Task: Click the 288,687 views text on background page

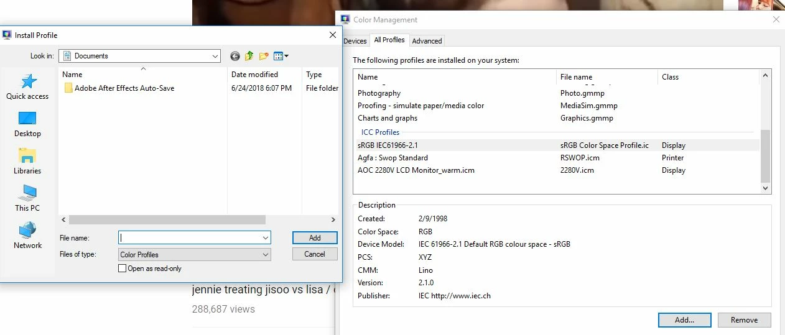Action: [223, 309]
